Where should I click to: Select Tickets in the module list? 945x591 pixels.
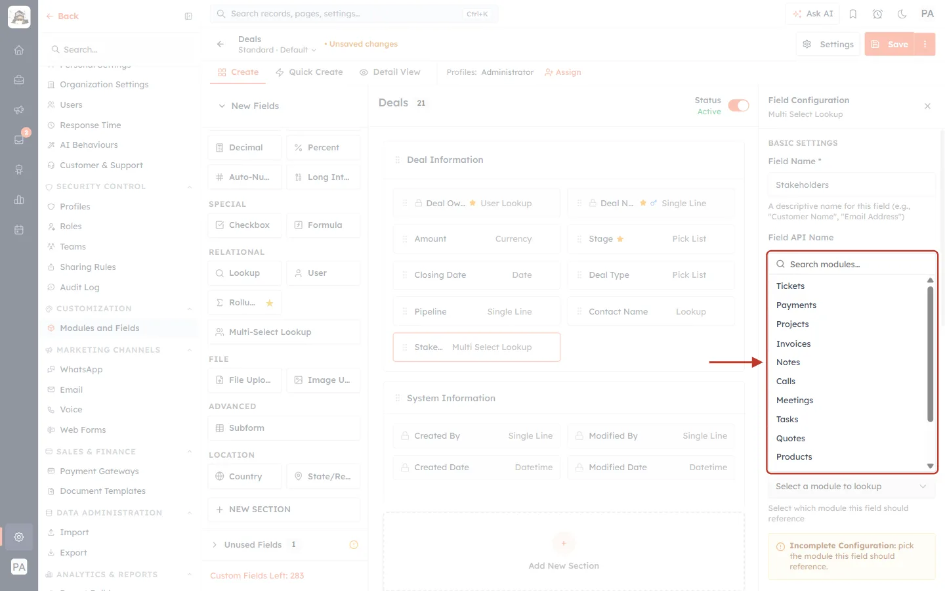pos(790,286)
